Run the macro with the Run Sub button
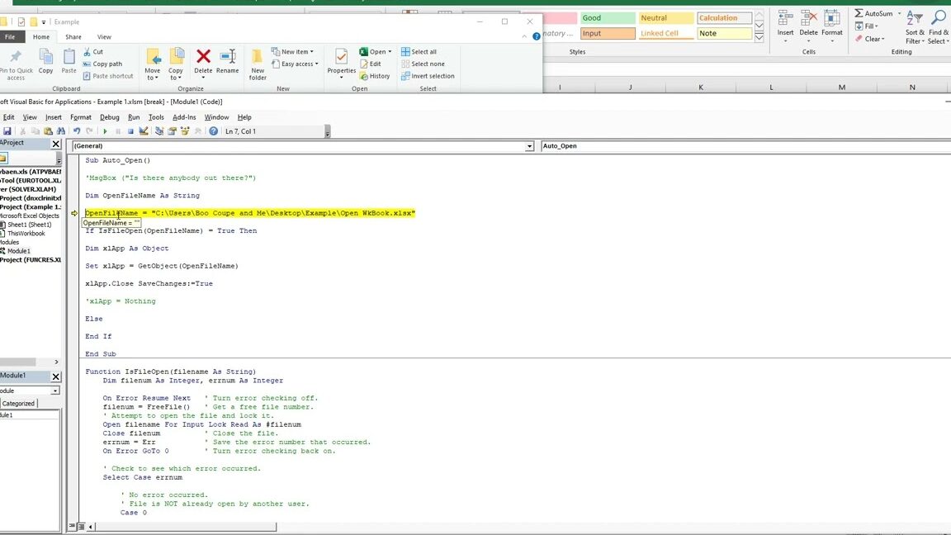Image resolution: width=951 pixels, height=535 pixels. [105, 130]
